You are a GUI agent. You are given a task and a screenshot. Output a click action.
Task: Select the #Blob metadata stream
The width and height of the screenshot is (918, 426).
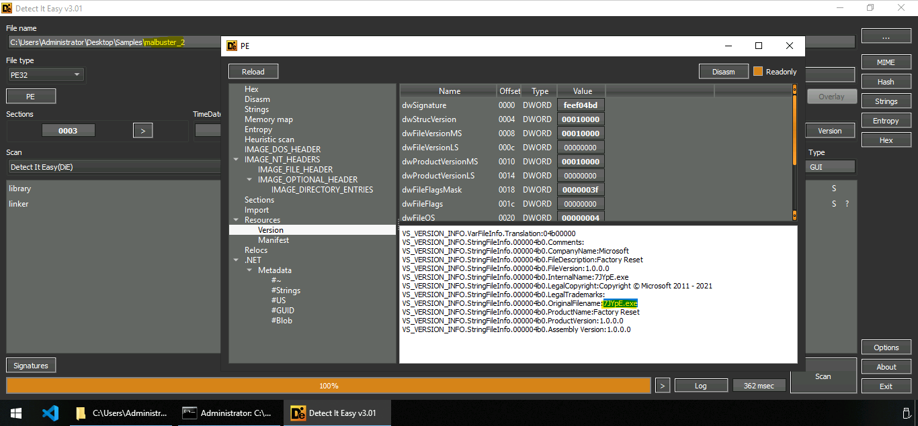(x=282, y=321)
